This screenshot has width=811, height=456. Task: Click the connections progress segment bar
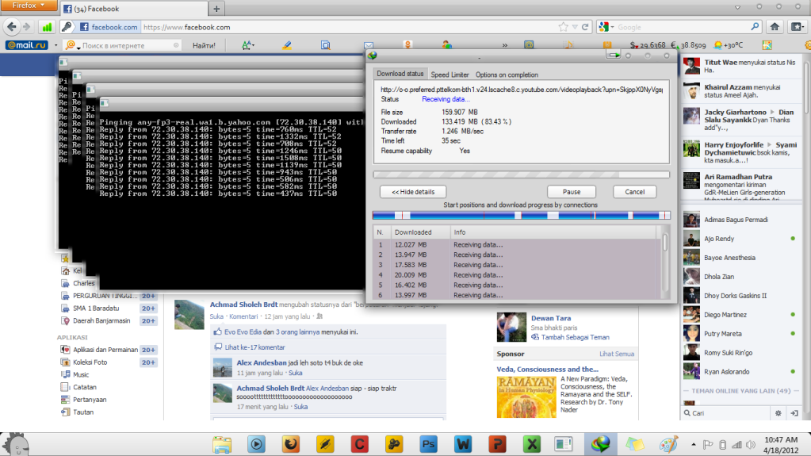[x=522, y=215]
